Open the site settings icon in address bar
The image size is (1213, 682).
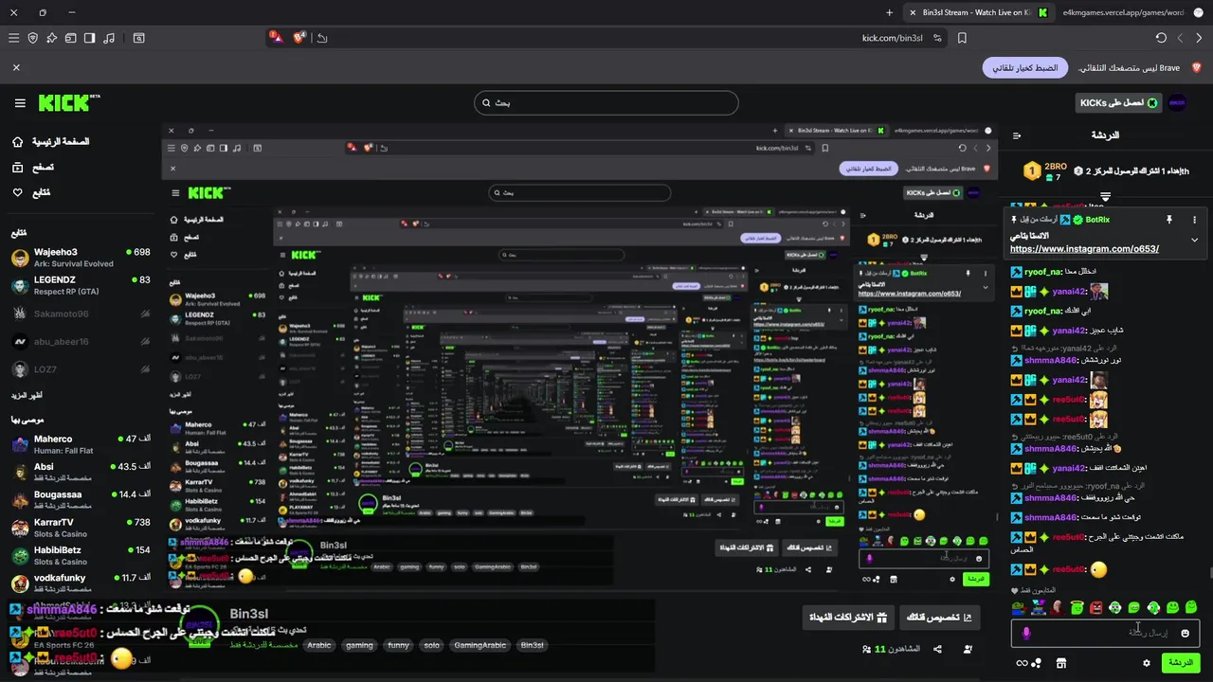pyautogui.click(x=938, y=38)
